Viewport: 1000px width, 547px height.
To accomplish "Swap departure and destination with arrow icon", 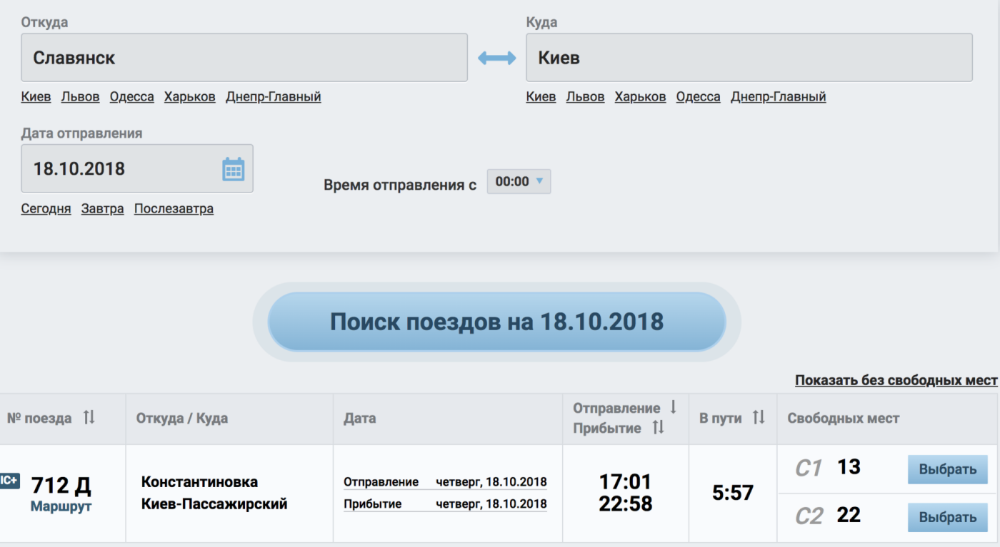I will 497,58.
